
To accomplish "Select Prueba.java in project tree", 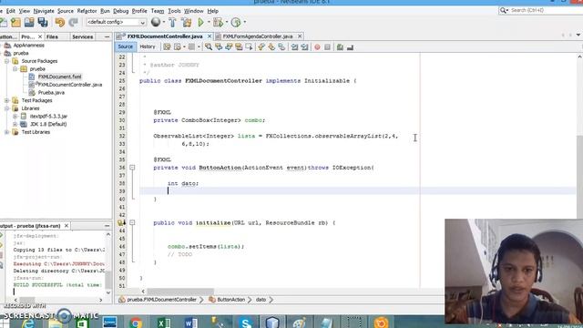I will pyautogui.click(x=51, y=93).
